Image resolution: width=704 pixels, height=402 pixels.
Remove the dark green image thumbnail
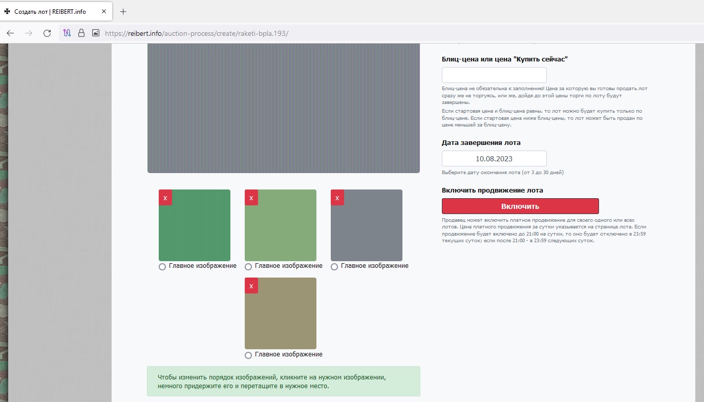point(165,198)
